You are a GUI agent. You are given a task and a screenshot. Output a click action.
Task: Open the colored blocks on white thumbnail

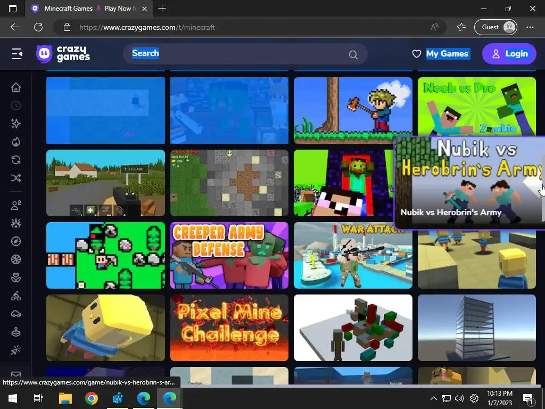pos(353,328)
